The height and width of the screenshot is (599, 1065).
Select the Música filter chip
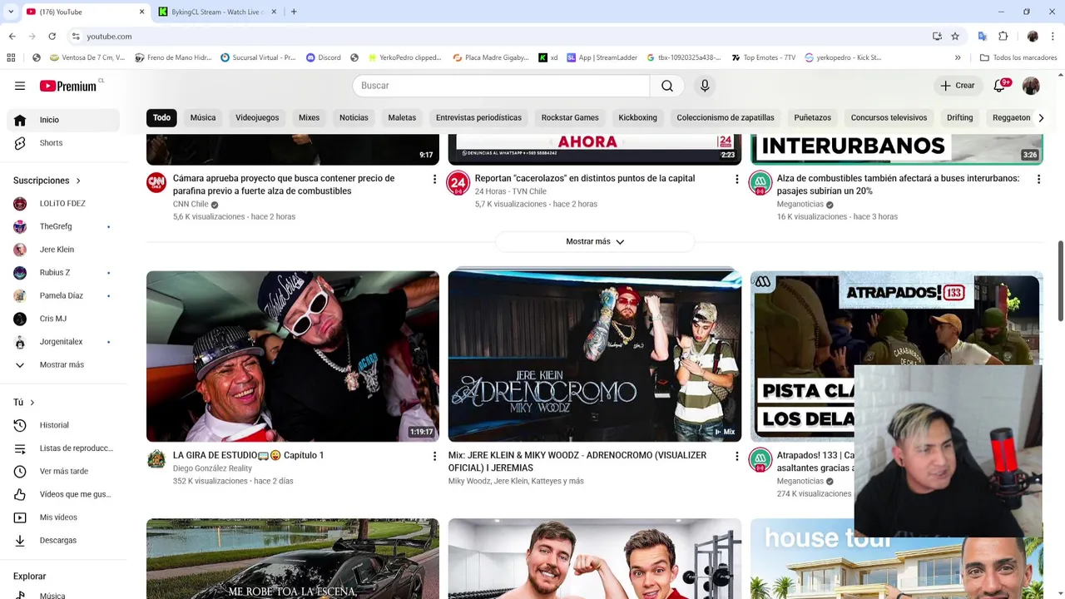click(203, 117)
